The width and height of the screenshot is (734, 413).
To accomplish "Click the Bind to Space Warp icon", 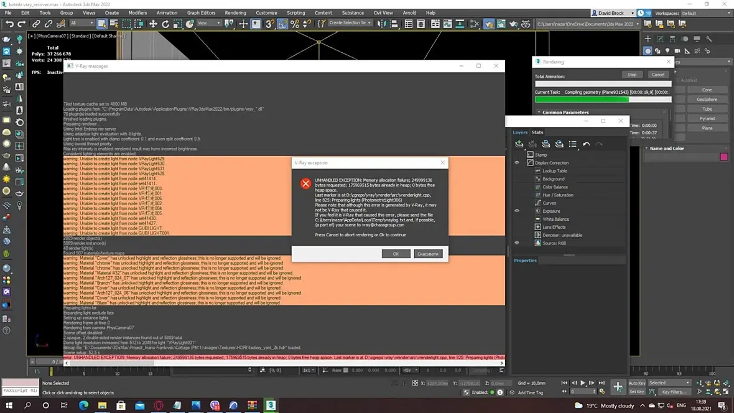I will (61, 24).
